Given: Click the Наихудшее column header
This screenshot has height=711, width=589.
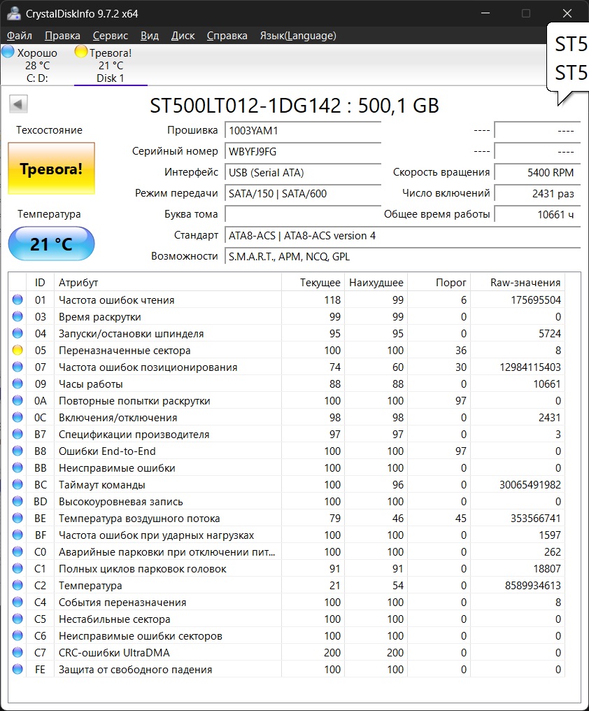Looking at the screenshot, I should click(376, 283).
